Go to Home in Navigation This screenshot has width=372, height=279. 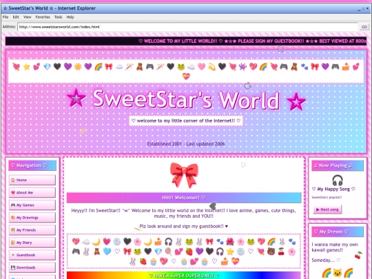click(x=32, y=180)
